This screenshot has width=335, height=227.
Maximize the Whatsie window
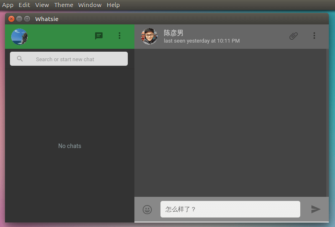[27, 19]
